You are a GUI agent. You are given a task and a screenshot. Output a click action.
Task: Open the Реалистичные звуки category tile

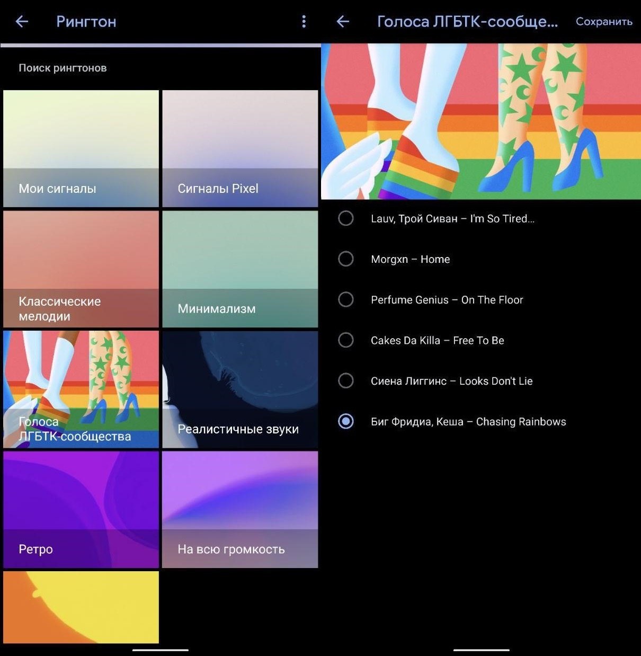point(240,389)
